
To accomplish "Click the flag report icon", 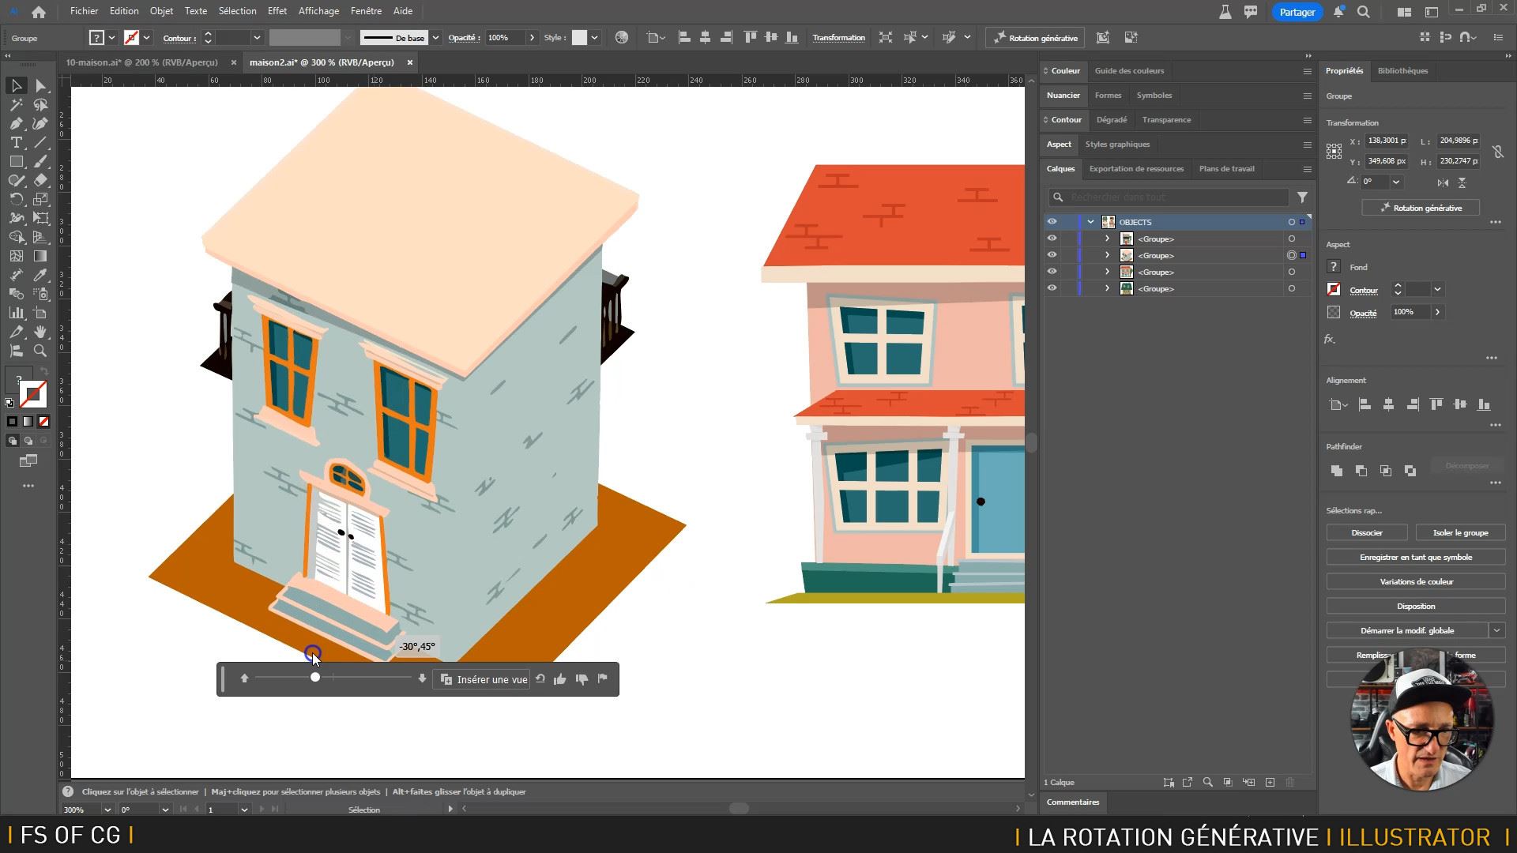I will click(x=603, y=678).
